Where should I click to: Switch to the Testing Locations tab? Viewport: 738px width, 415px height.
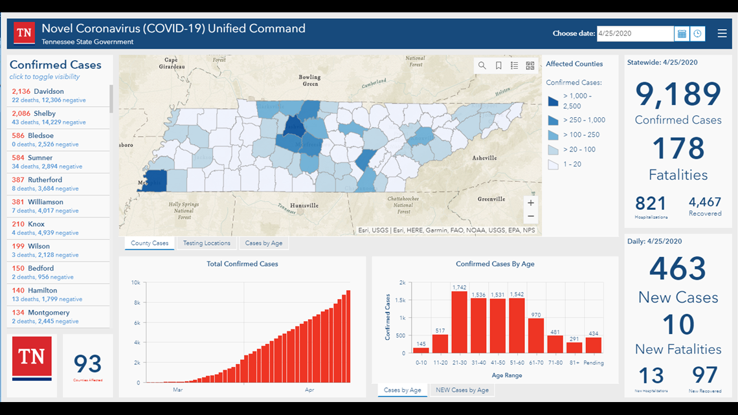(x=207, y=243)
